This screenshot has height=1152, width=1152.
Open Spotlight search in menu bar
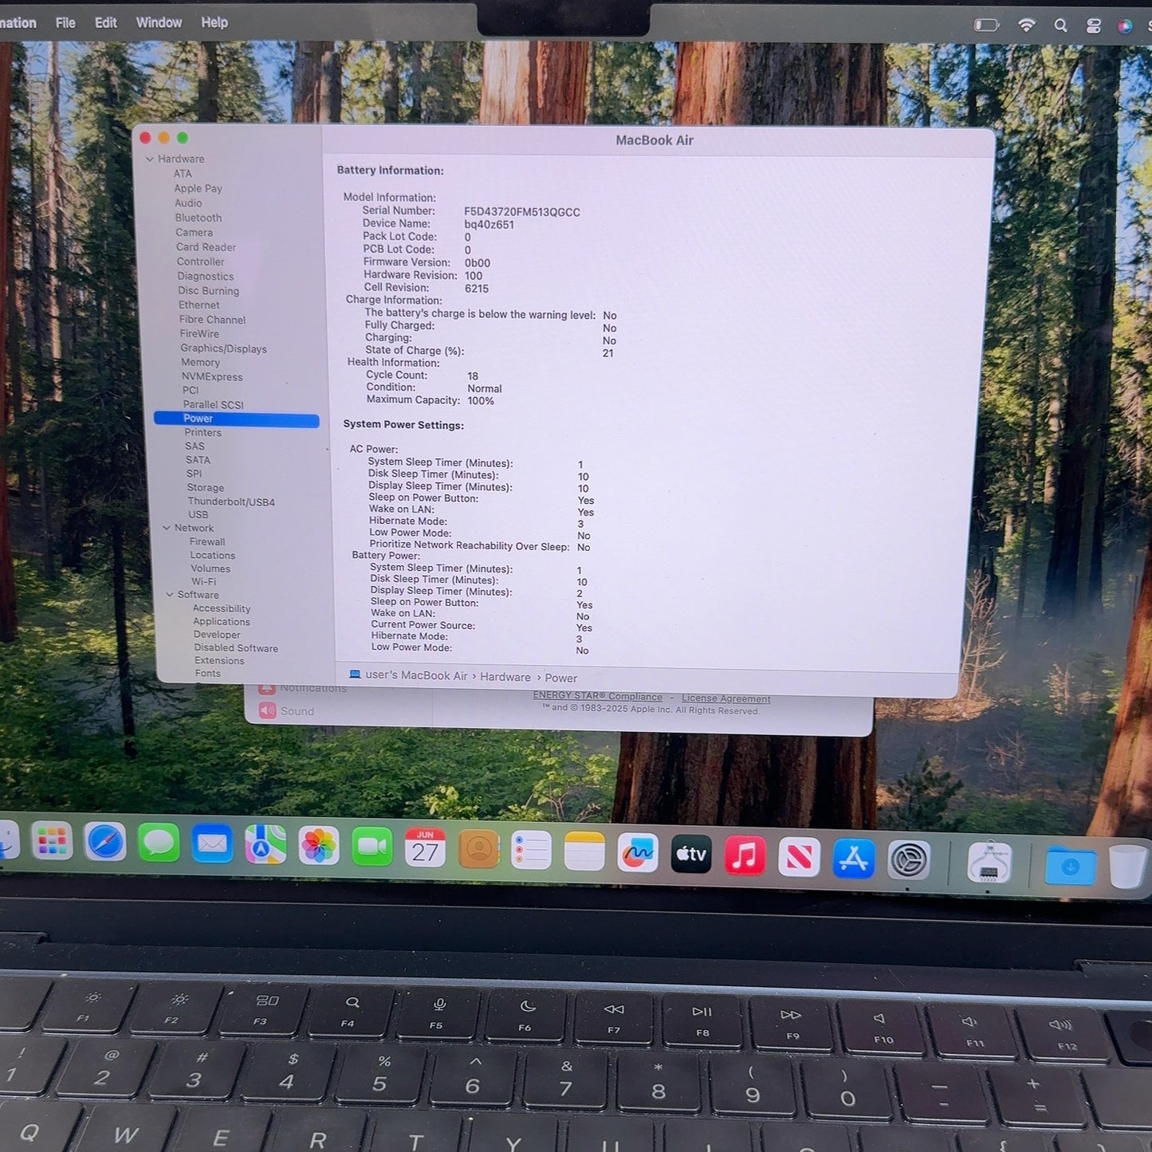[1060, 26]
